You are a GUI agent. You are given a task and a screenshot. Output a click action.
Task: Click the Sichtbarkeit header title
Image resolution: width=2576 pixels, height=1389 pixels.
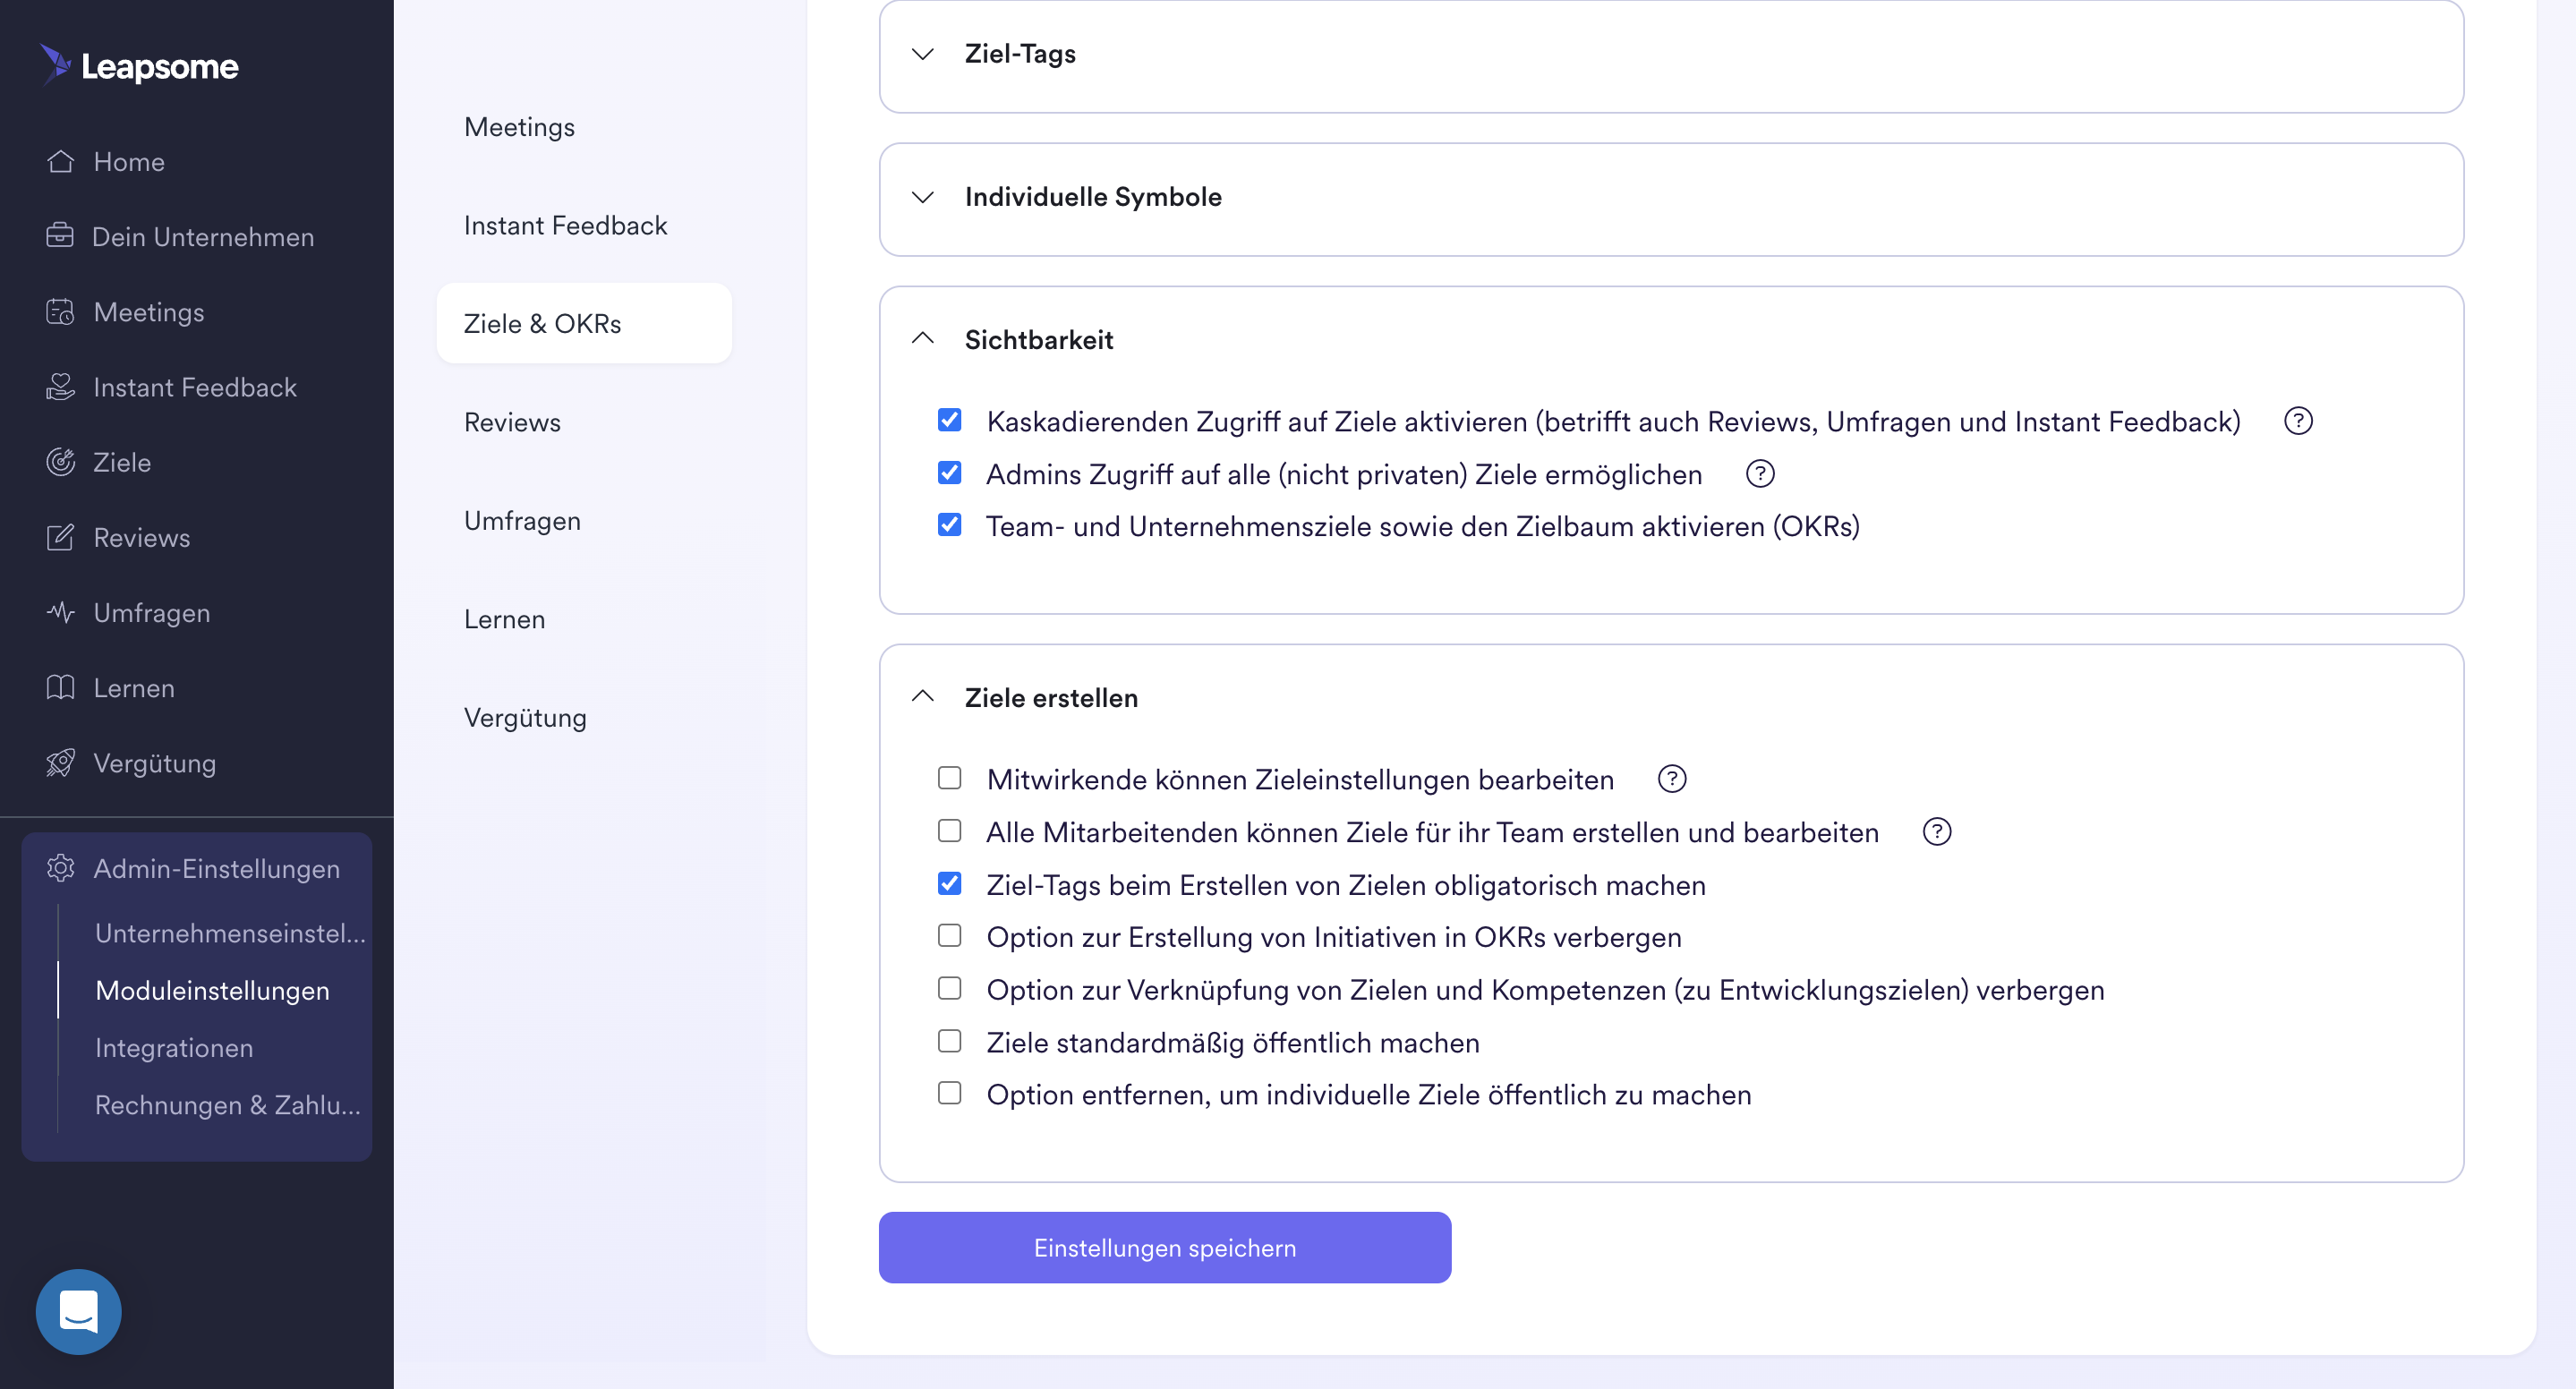tap(1038, 340)
